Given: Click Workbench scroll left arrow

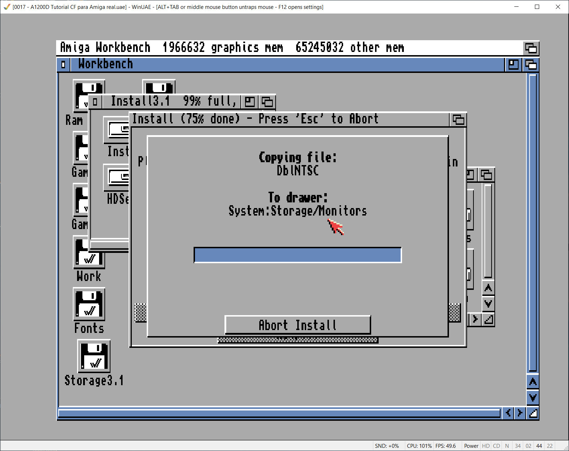Looking at the screenshot, I should (509, 413).
